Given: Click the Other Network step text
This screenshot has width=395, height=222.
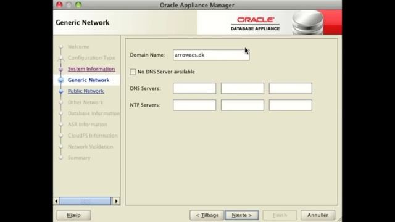Looking at the screenshot, I should tap(85, 102).
